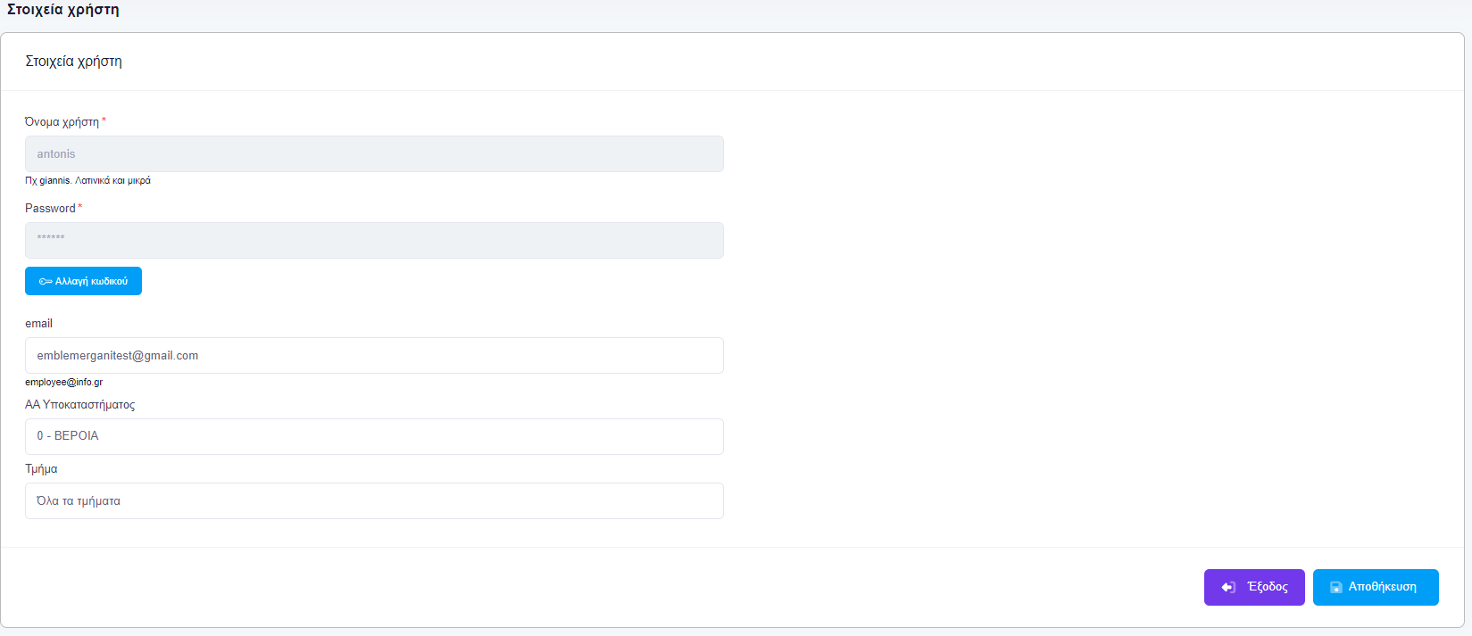Focus the email input field

click(x=374, y=356)
